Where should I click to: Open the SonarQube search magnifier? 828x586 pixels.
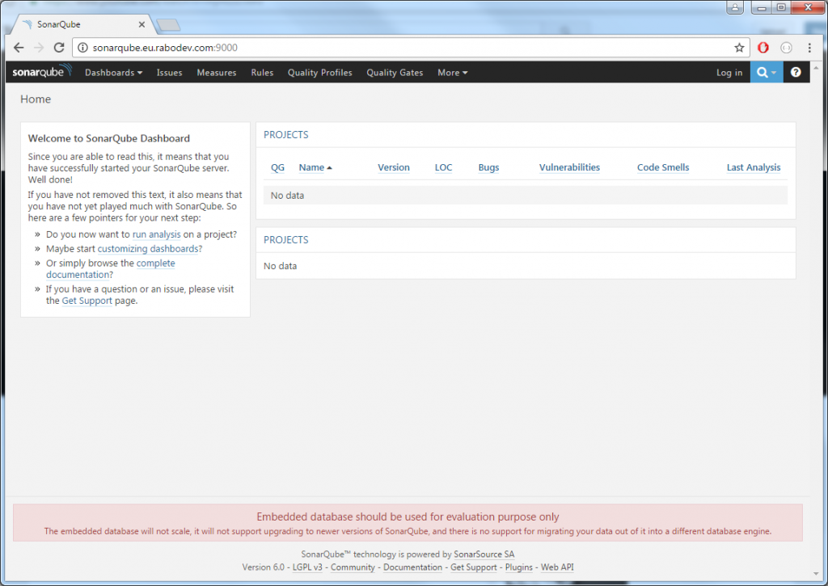coord(767,72)
